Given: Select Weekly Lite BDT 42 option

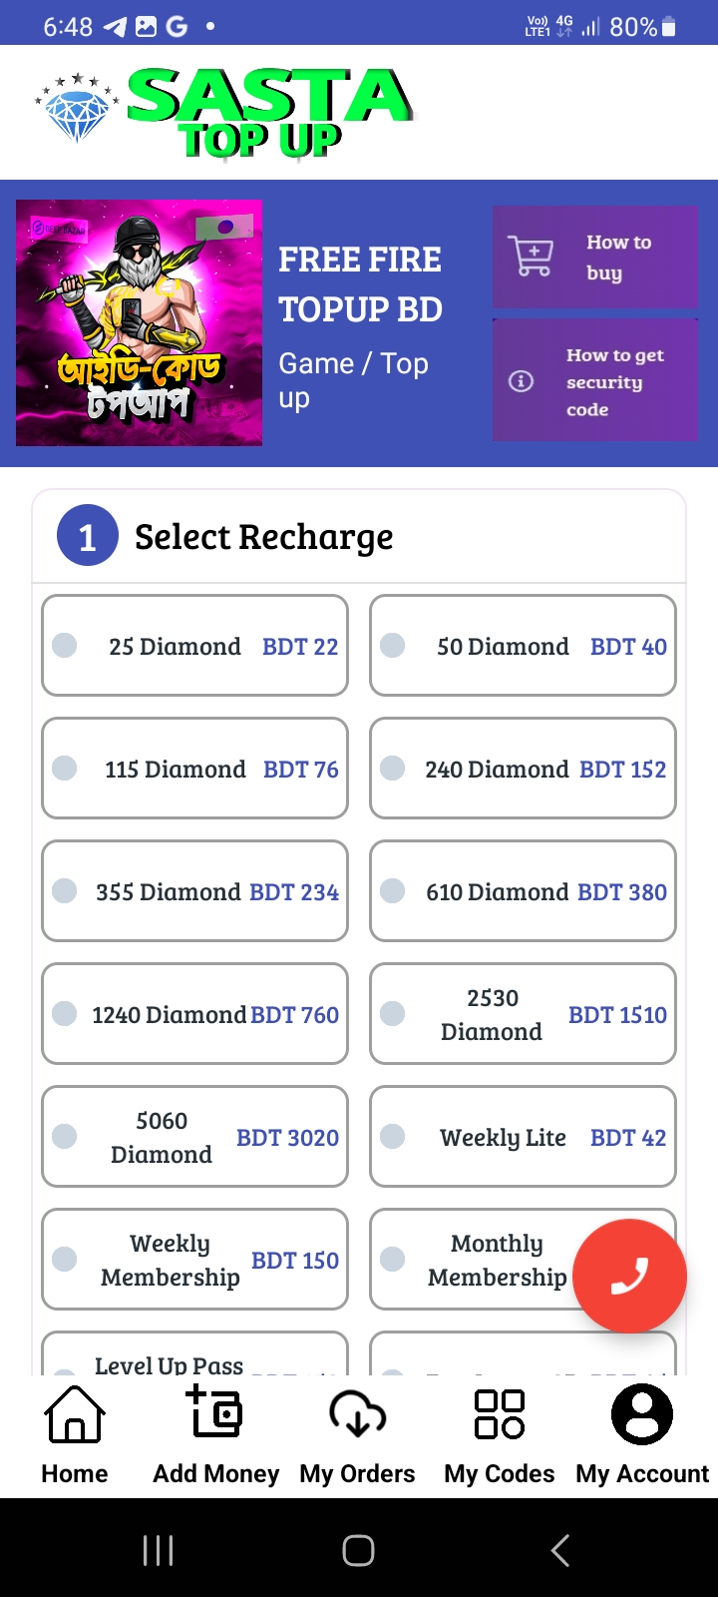Looking at the screenshot, I should click(x=523, y=1137).
